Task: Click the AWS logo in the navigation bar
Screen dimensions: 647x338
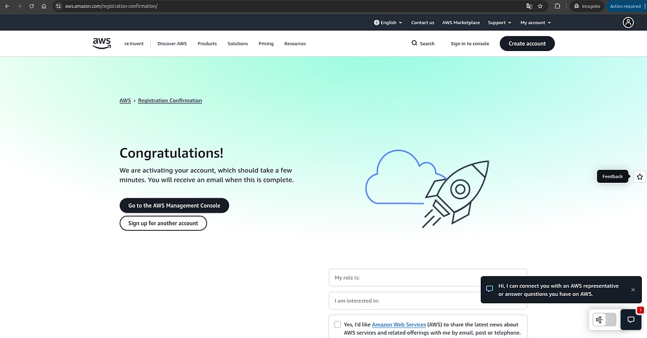Action: 102,43
